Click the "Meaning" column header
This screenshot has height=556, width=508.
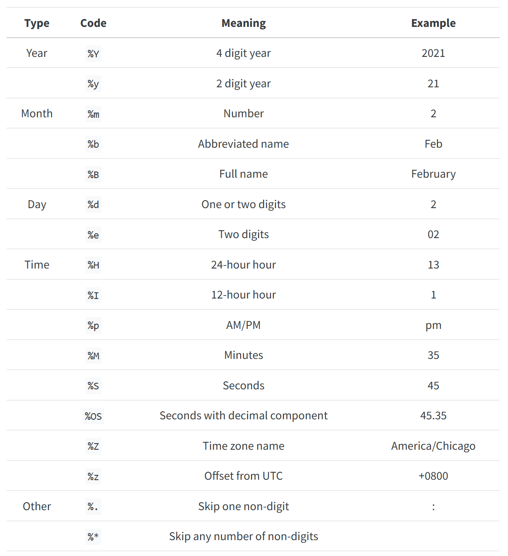click(x=244, y=23)
